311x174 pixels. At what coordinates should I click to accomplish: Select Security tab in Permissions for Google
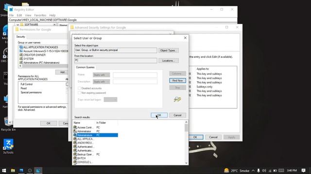20,37
